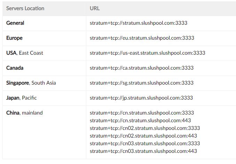Select cn02.stratum.slushpool.com:3333 URL

point(145,128)
